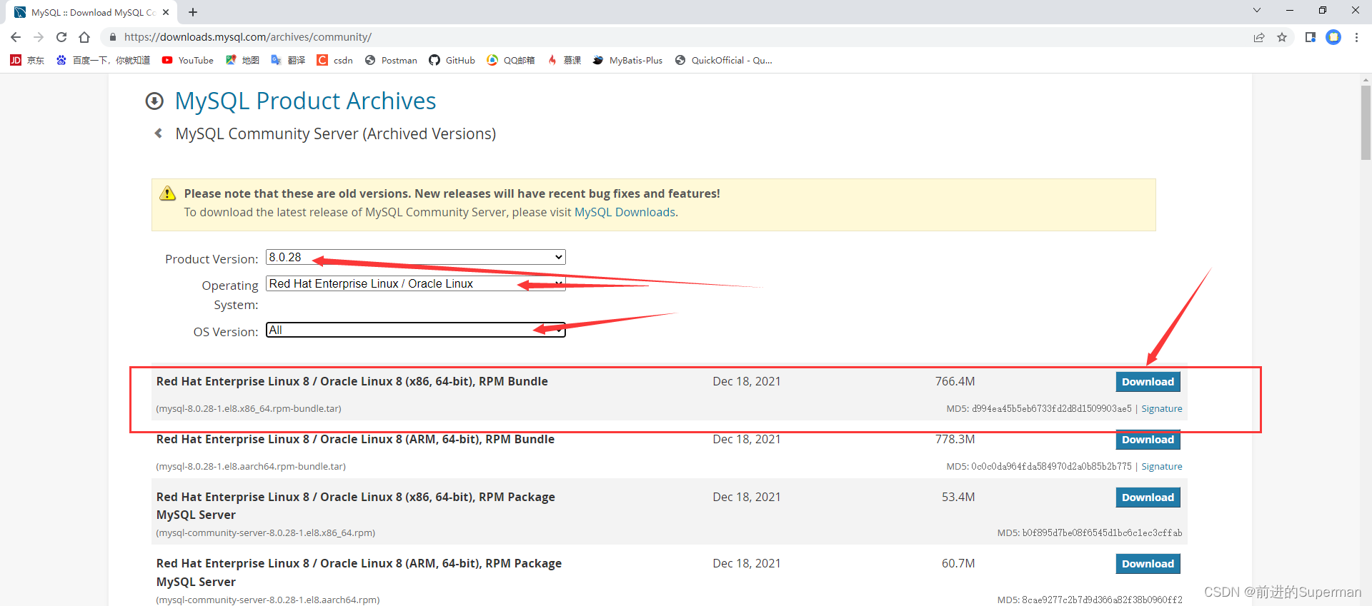Open the Baidu bookmark
This screenshot has height=606, width=1372.
(103, 60)
